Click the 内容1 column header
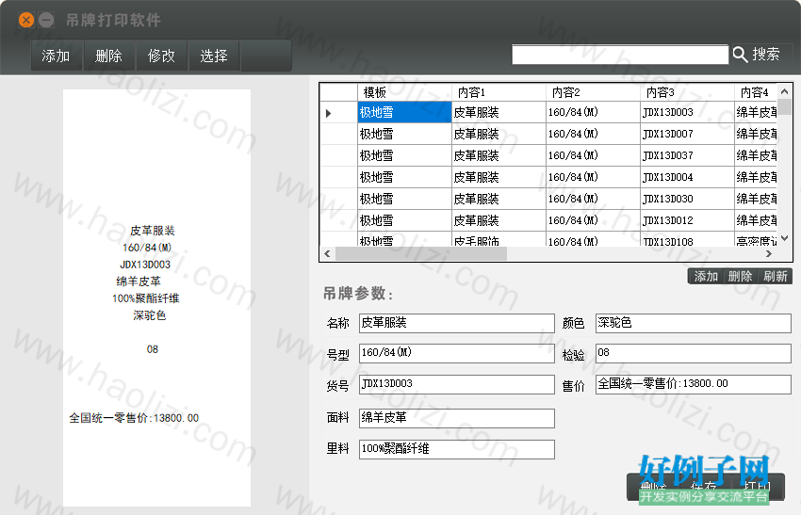 pos(499,92)
